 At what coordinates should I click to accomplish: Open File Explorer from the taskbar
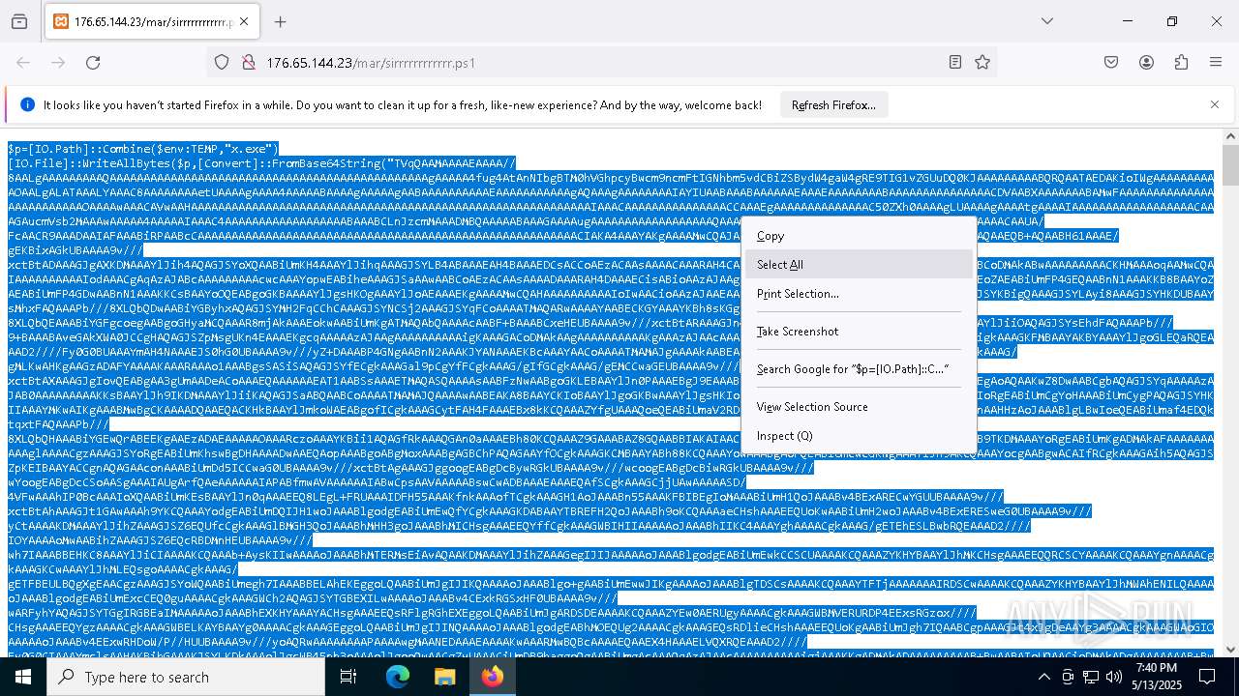(445, 677)
